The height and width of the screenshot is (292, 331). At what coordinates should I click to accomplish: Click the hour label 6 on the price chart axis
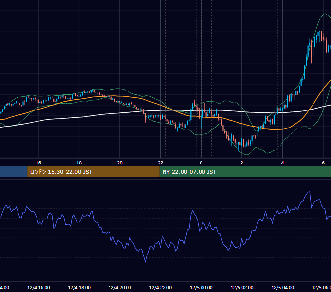coord(323,163)
